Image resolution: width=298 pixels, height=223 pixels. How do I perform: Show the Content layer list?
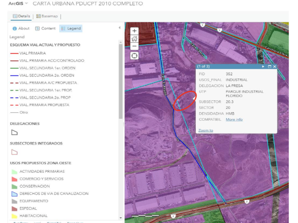coord(45,28)
